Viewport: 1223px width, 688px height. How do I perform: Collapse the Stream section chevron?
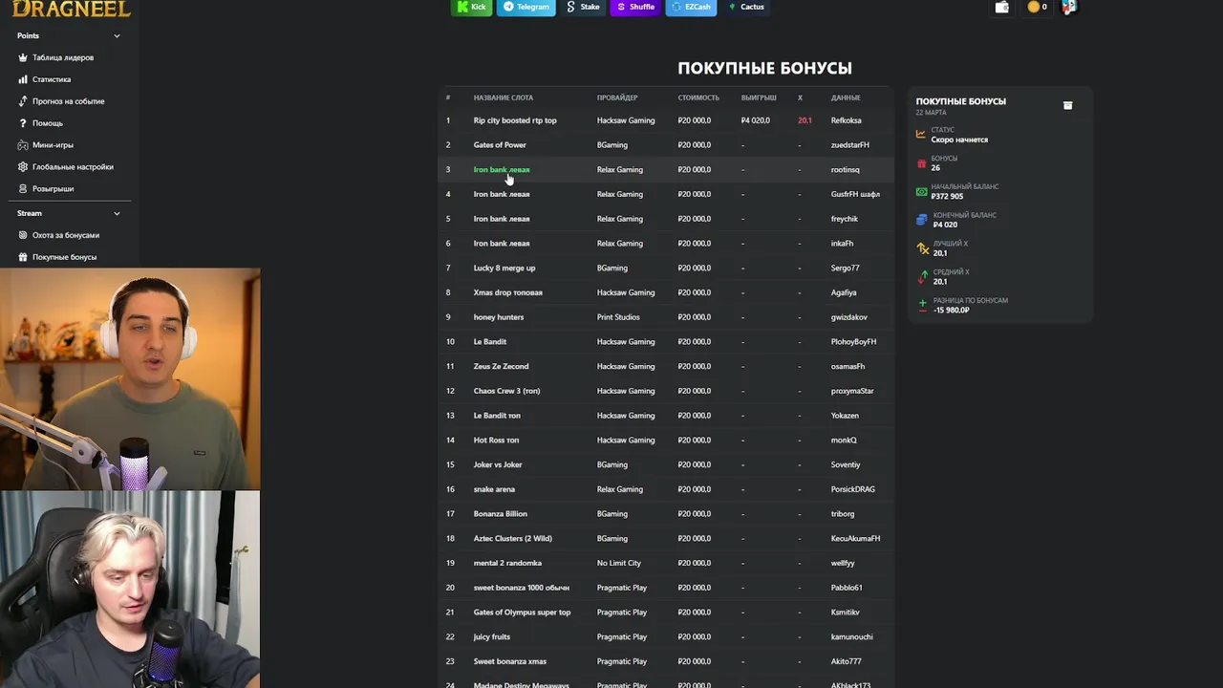(x=117, y=213)
